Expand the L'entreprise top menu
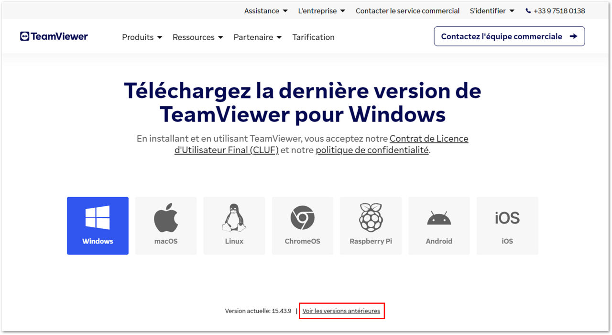 point(322,11)
